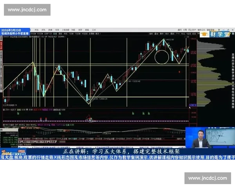The image size is (235, 188).
Task: Open the 公式 menu
Action: click(x=94, y=30)
